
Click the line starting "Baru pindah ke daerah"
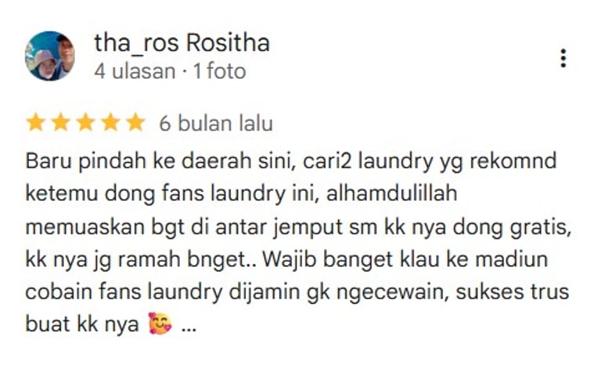[291, 161]
